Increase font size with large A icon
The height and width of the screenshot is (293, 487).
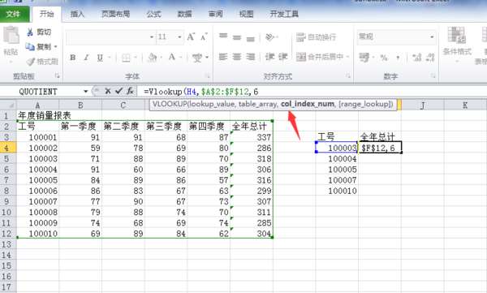pos(191,37)
